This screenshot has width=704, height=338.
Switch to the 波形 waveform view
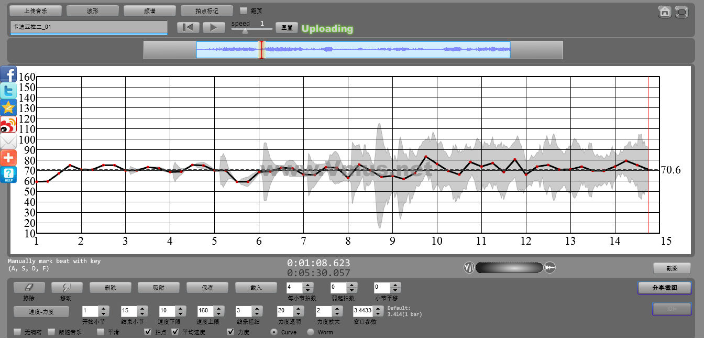pos(93,10)
